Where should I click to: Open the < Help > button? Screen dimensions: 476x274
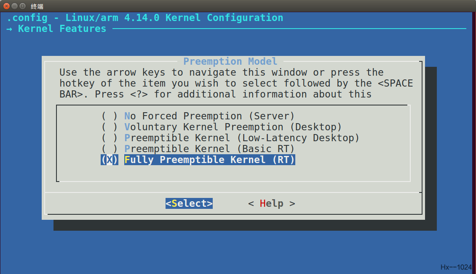click(x=271, y=203)
